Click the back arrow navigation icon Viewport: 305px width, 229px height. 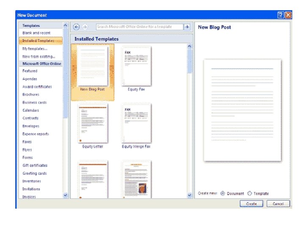point(76,27)
